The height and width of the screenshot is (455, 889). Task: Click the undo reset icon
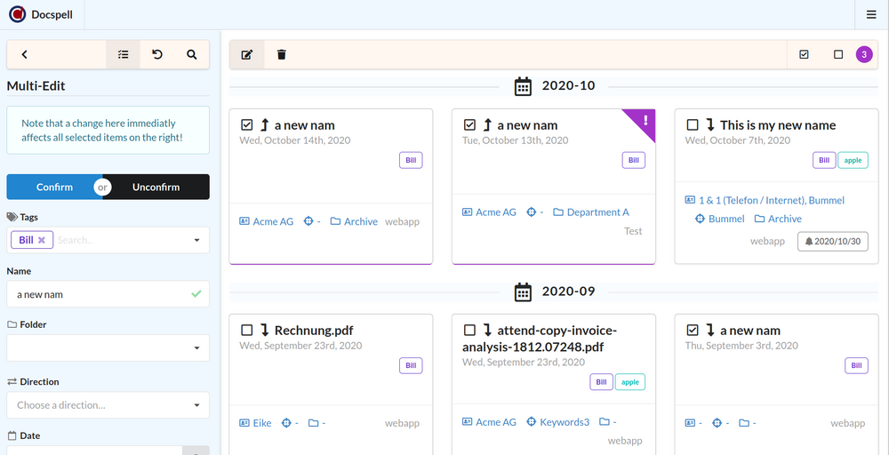click(157, 54)
